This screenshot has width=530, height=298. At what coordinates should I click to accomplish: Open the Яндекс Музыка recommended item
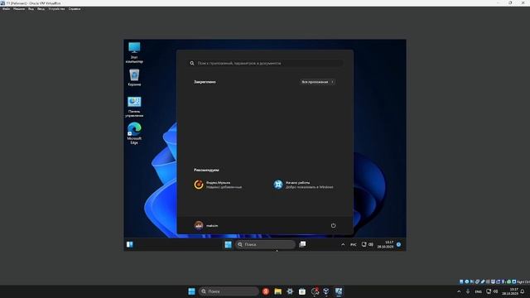click(218, 185)
